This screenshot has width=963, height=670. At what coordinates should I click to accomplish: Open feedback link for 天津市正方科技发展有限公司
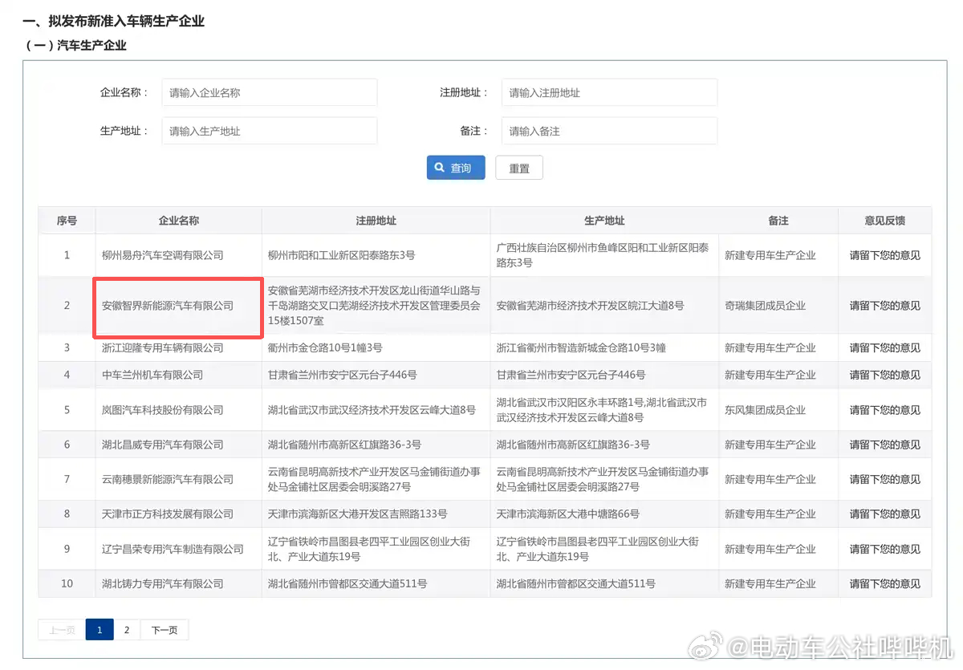tap(885, 514)
